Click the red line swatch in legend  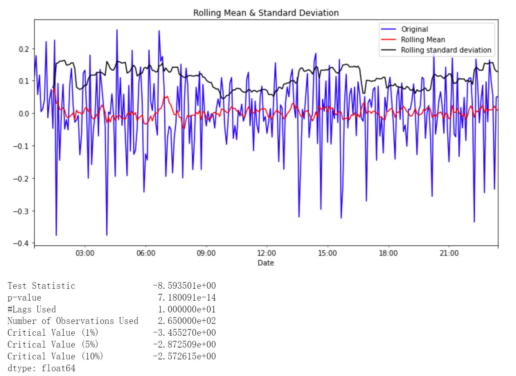point(389,40)
